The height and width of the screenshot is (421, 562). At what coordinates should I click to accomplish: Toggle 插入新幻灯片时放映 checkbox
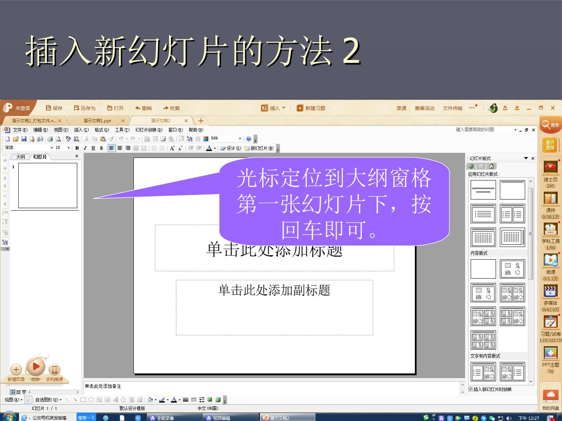470,389
